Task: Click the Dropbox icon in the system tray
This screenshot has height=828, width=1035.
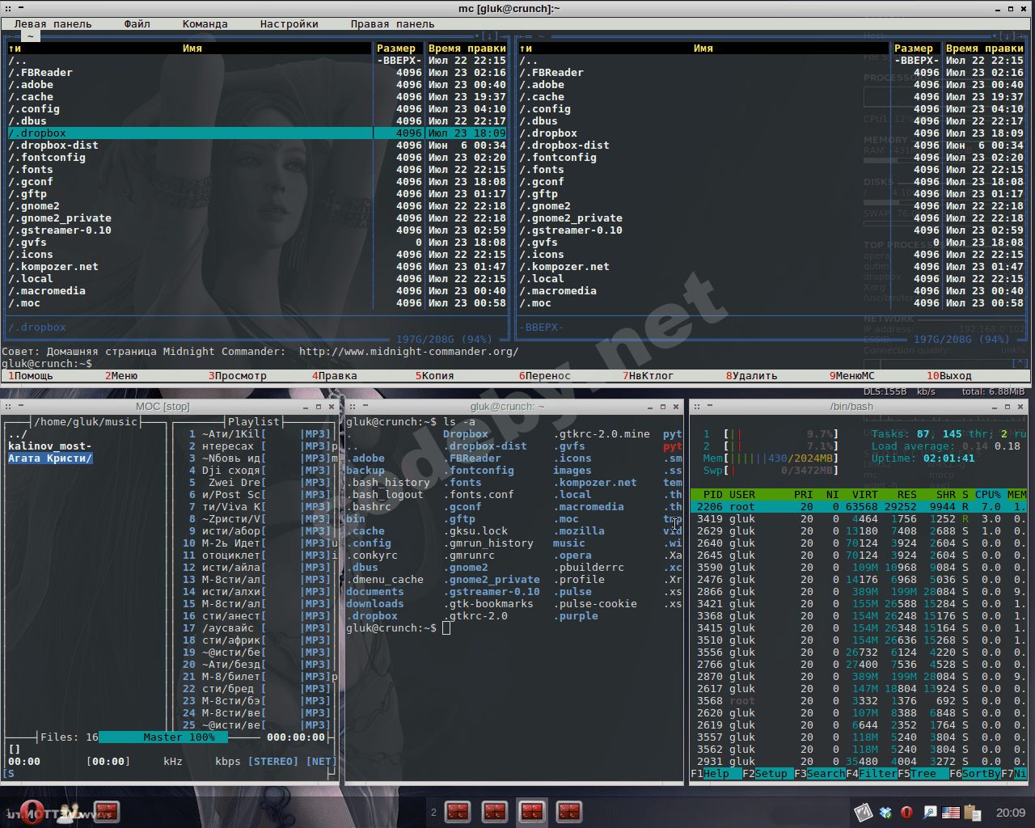Action: pos(885,812)
